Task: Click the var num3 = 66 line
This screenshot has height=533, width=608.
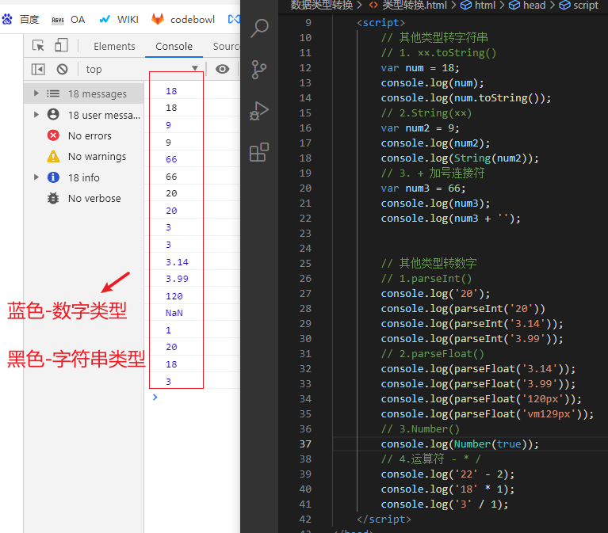Action: pyautogui.click(x=423, y=188)
